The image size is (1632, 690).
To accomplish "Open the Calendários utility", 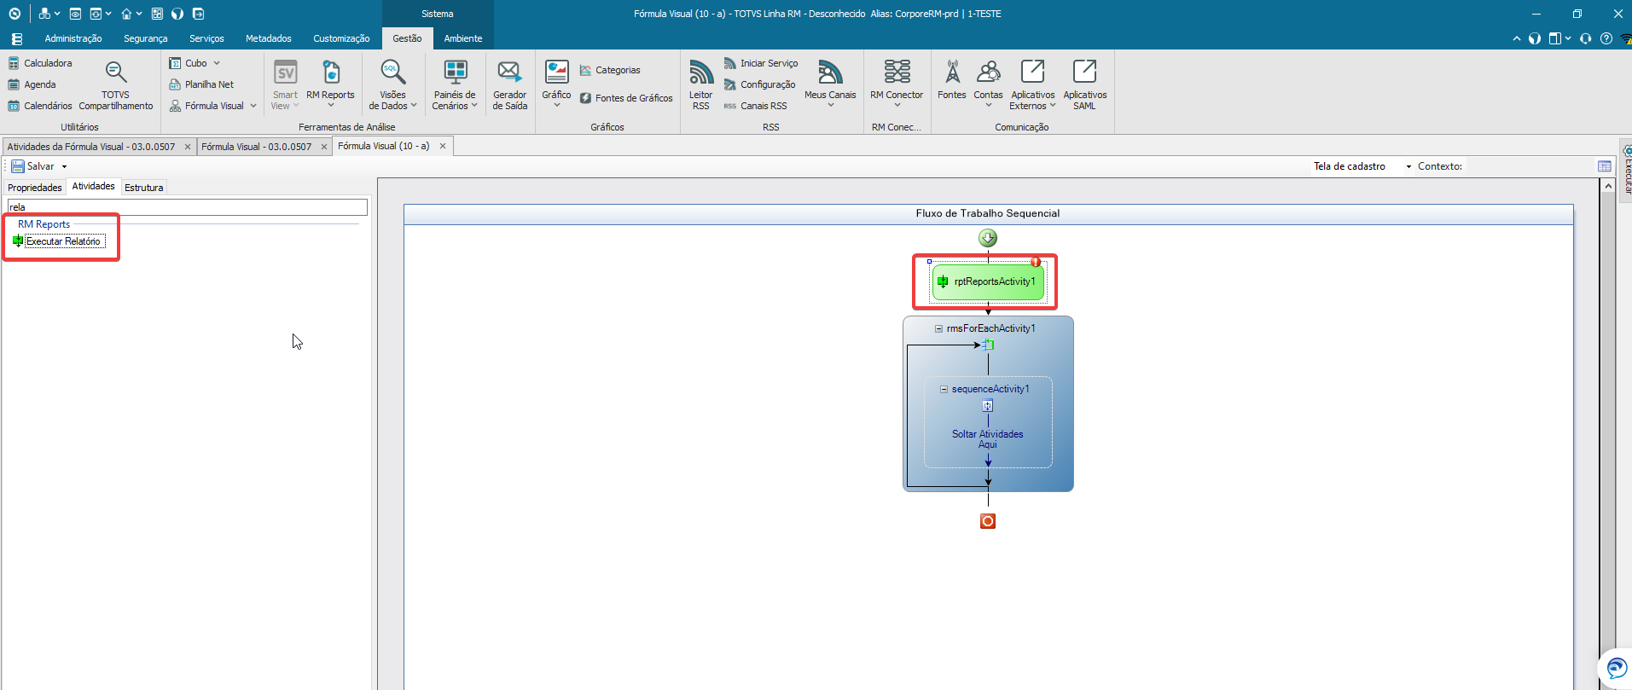I will tap(40, 106).
